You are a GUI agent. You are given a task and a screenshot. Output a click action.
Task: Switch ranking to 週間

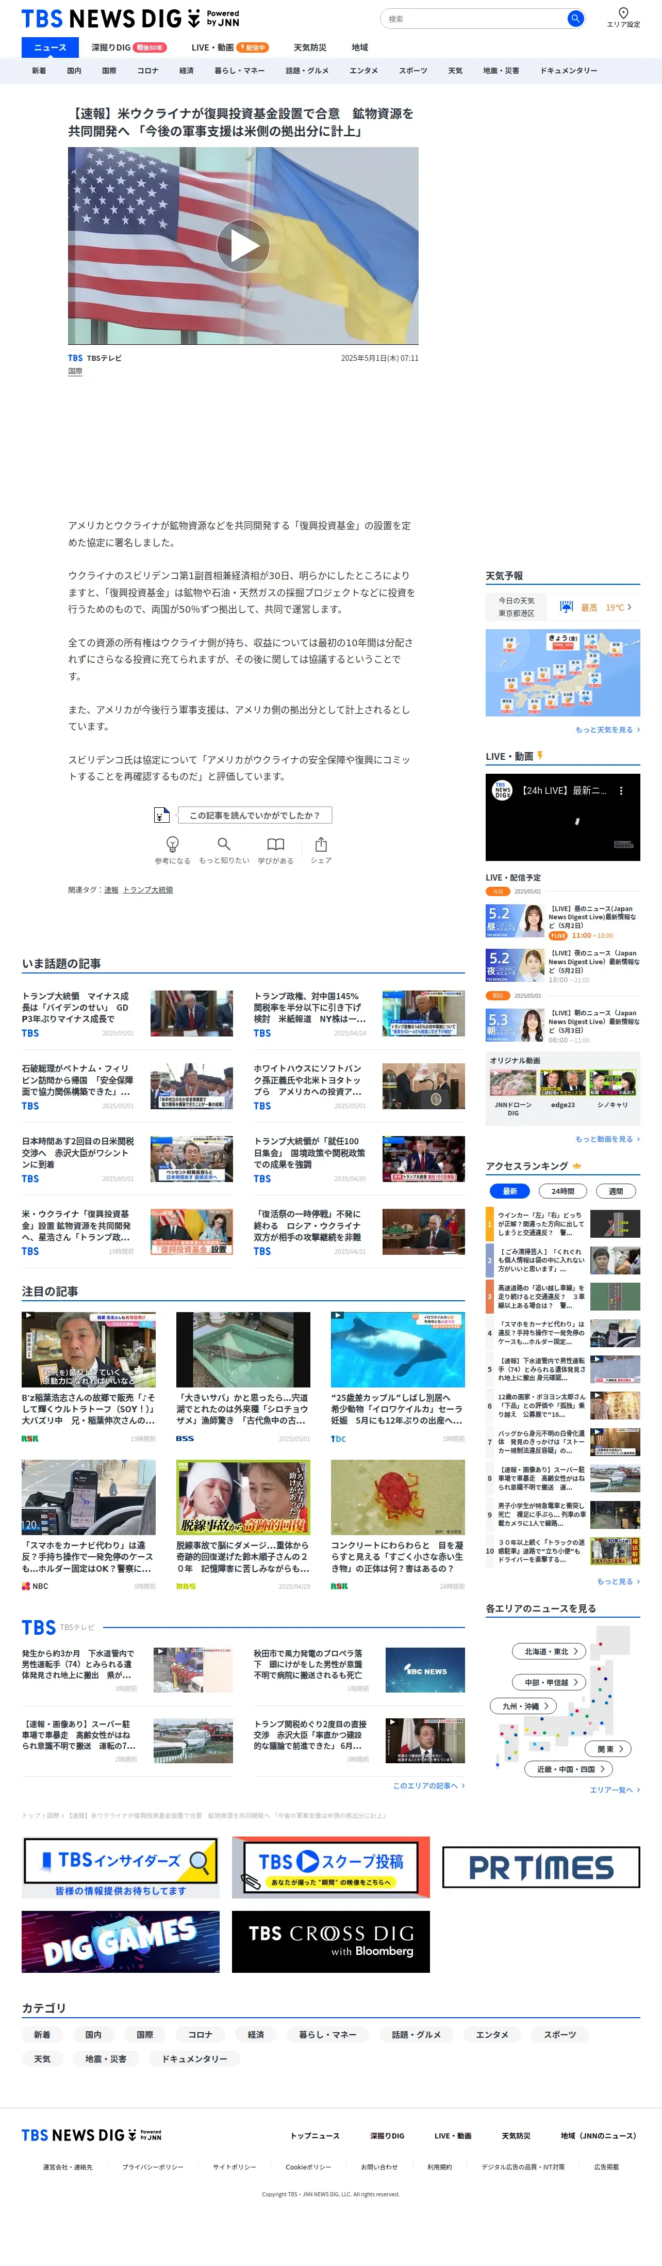click(x=616, y=1191)
